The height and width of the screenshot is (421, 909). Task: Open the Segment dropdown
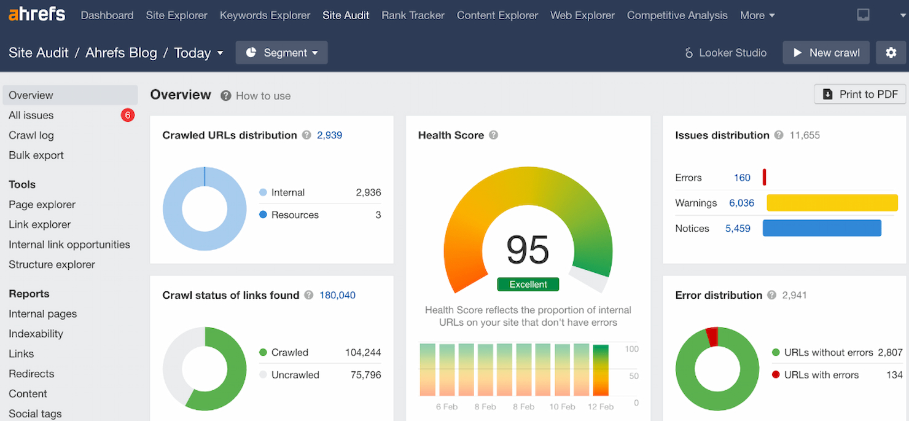click(282, 53)
